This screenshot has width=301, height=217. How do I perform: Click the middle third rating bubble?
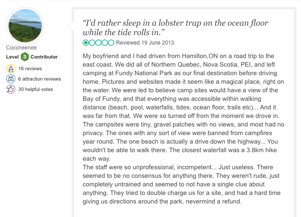click(99, 43)
